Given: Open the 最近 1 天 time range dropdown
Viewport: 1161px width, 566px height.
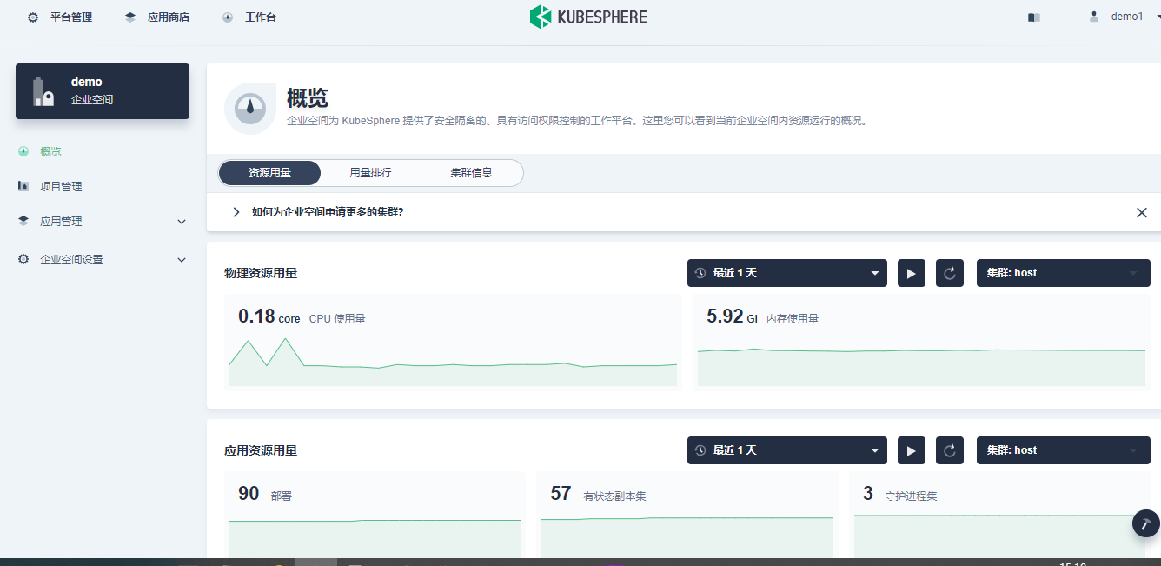Looking at the screenshot, I should tap(786, 273).
